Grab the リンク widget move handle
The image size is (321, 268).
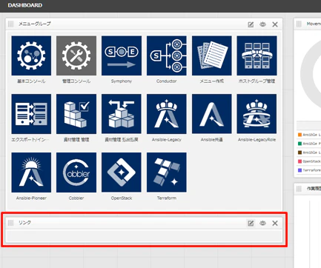coord(10,223)
